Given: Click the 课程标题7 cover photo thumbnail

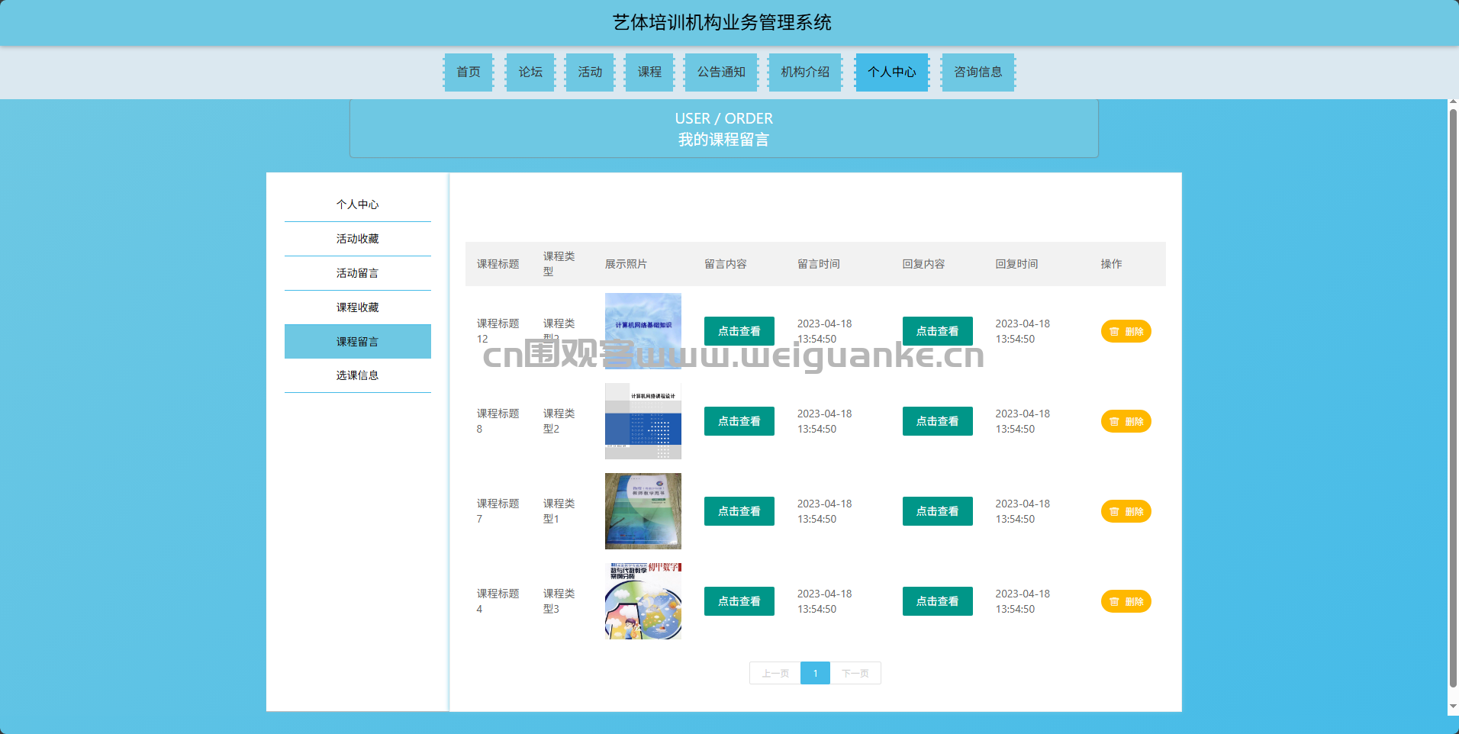Looking at the screenshot, I should tap(643, 511).
